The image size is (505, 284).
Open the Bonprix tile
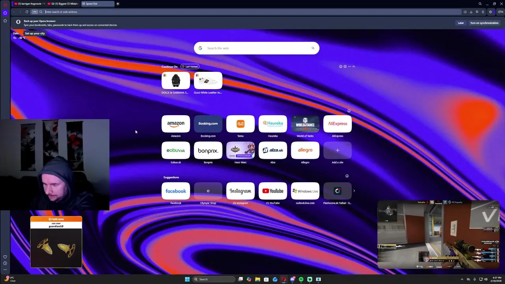(x=208, y=150)
